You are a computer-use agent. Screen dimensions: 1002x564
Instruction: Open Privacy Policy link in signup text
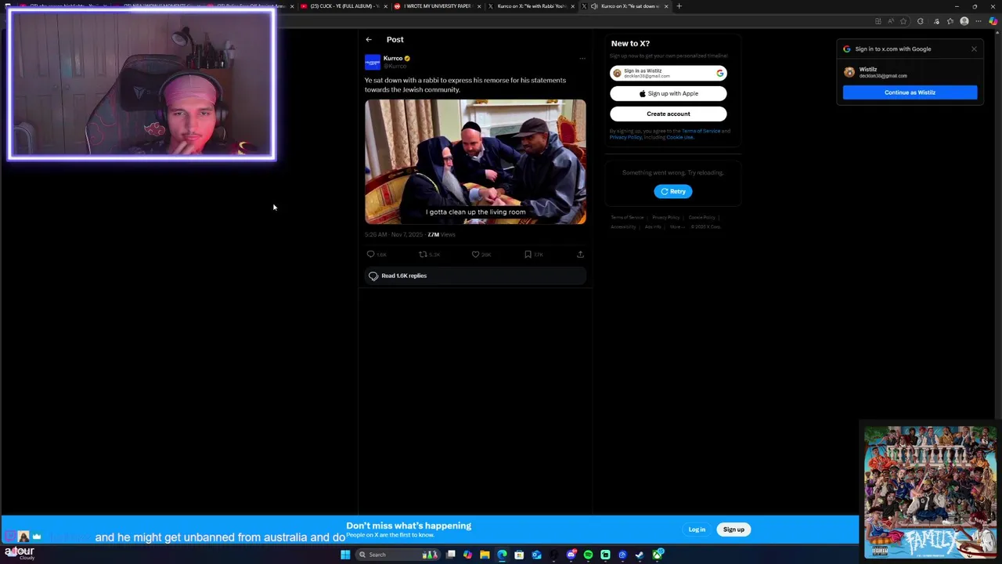[625, 137]
